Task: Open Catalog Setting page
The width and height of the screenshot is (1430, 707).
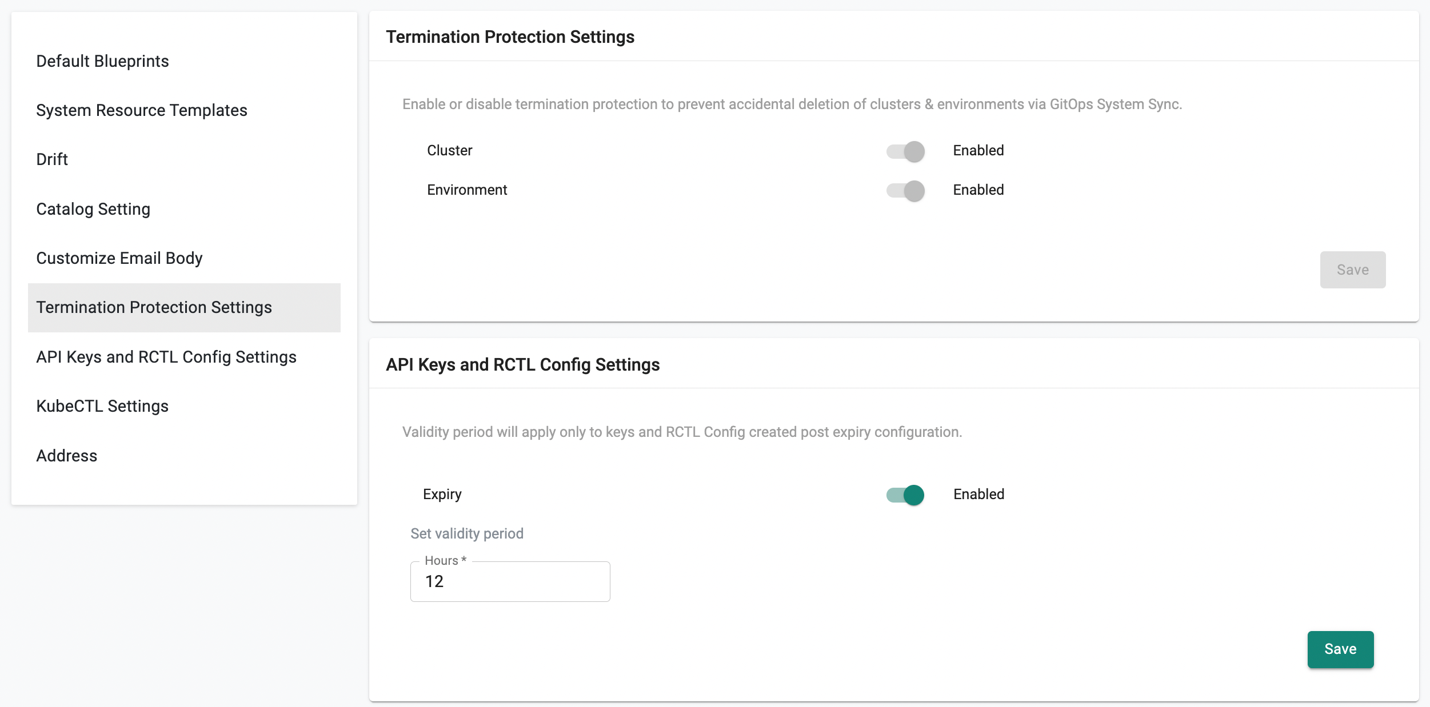Action: [x=93, y=209]
